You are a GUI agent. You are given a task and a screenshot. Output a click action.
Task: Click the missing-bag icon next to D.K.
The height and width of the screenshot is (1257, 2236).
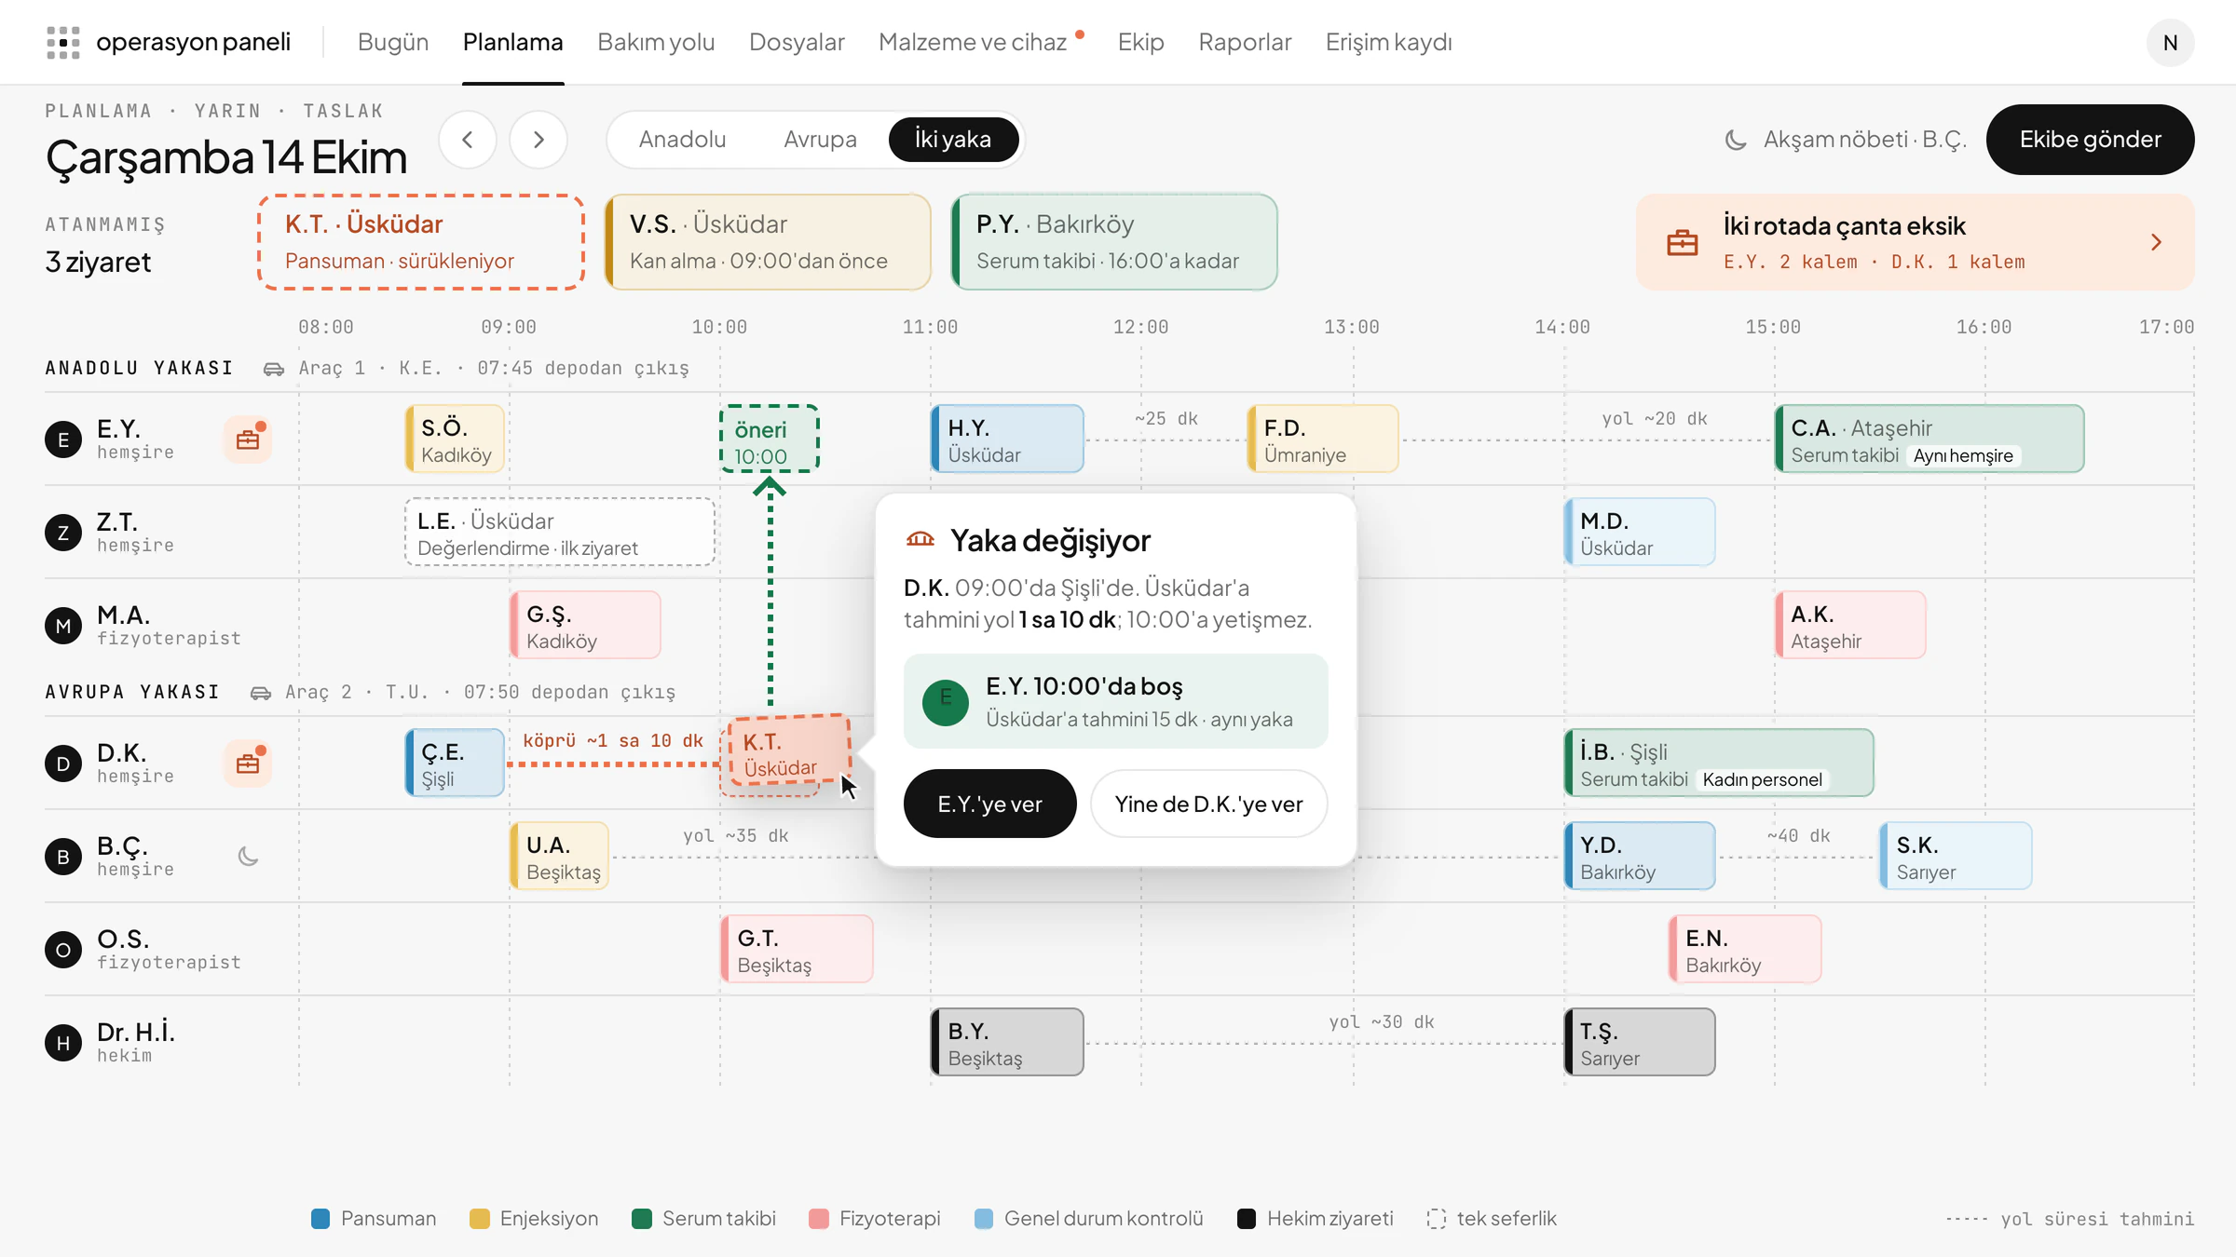[x=248, y=763]
